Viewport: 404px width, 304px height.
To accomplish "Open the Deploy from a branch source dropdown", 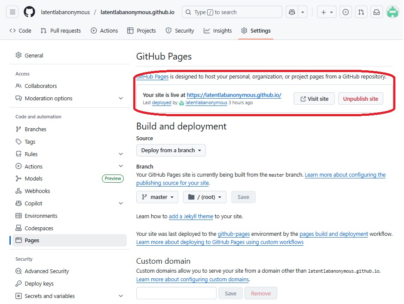I will click(x=171, y=150).
